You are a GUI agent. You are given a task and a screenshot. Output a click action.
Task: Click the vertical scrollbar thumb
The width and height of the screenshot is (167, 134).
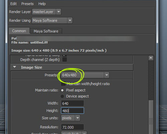coord(151,117)
